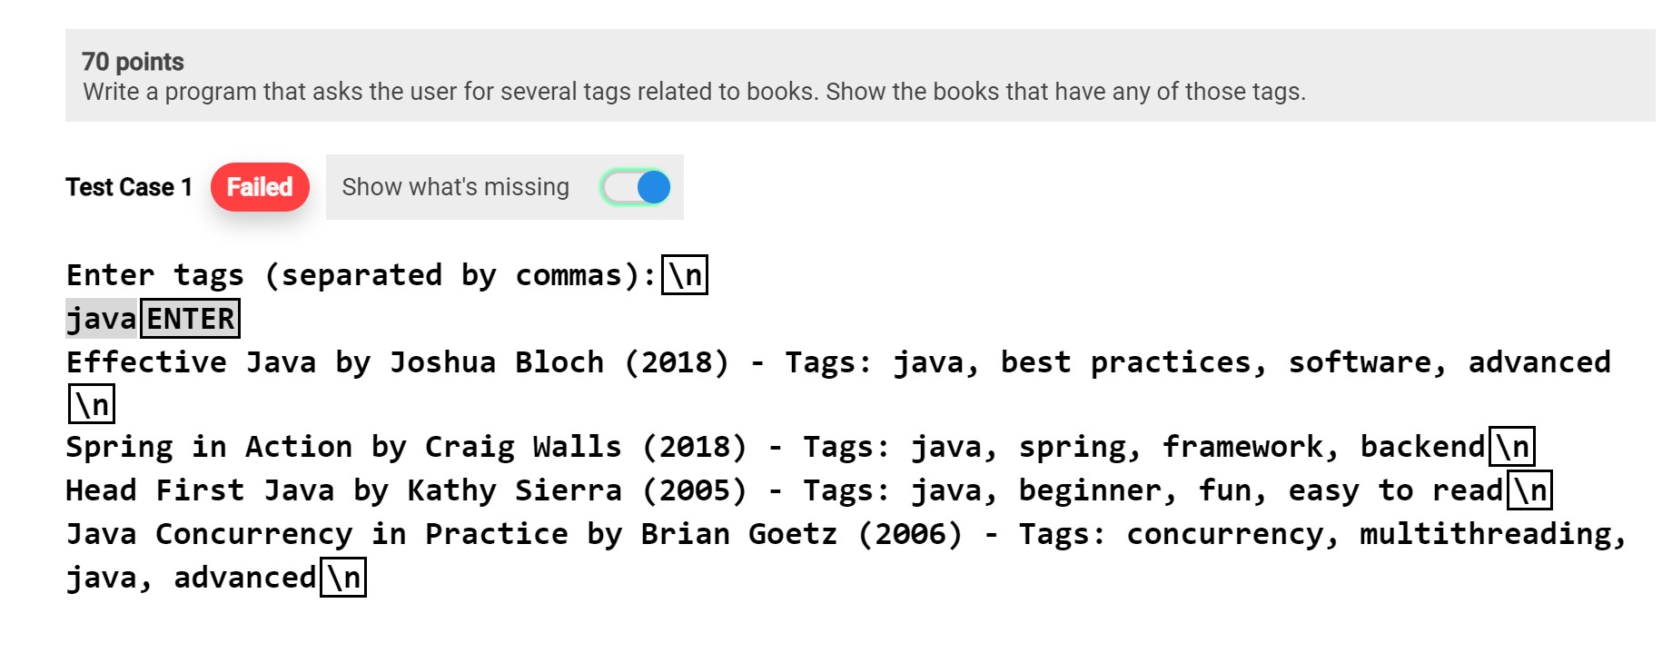Click the '\n' marker after 'separated by commas'
1672x653 pixels.
coord(687,275)
